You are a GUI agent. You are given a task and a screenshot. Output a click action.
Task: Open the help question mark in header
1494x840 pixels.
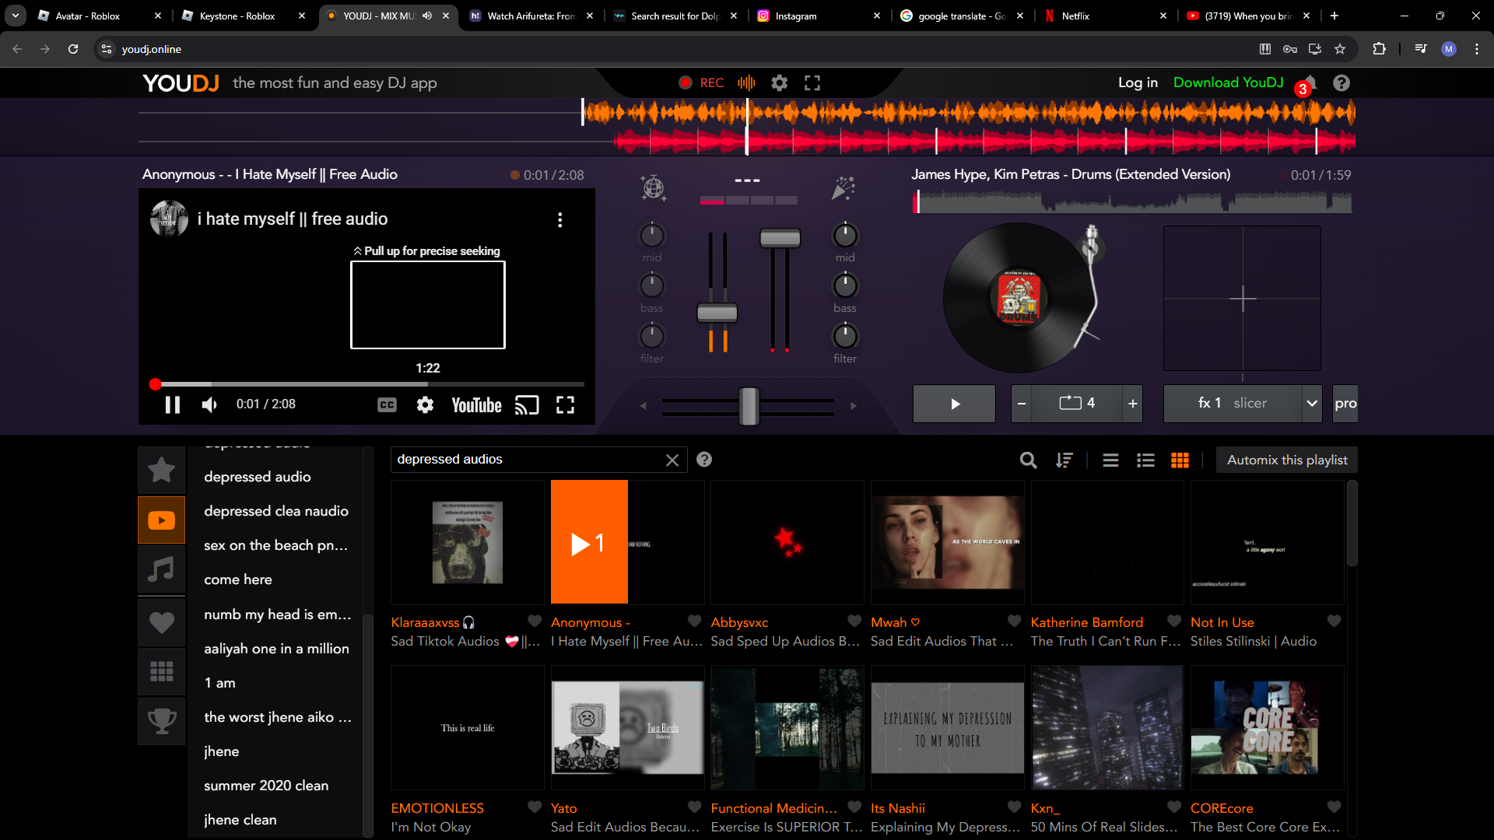click(x=1341, y=83)
